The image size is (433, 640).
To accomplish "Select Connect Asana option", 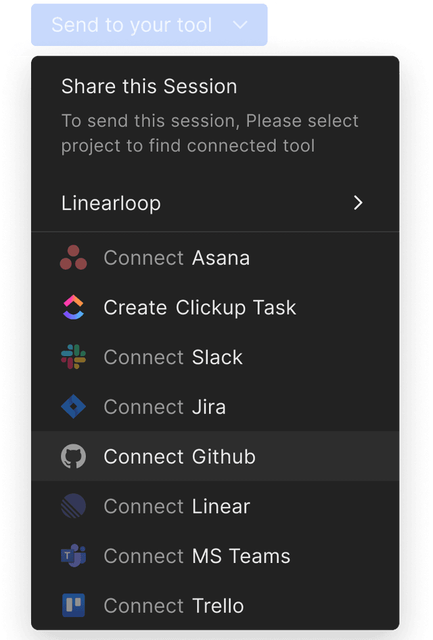I will 177,257.
